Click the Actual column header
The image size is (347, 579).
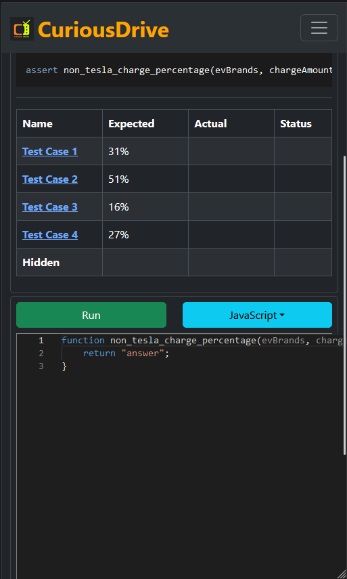[x=231, y=123]
